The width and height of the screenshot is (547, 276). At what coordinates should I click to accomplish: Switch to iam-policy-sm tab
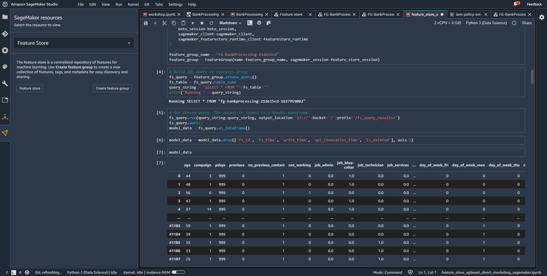469,15
